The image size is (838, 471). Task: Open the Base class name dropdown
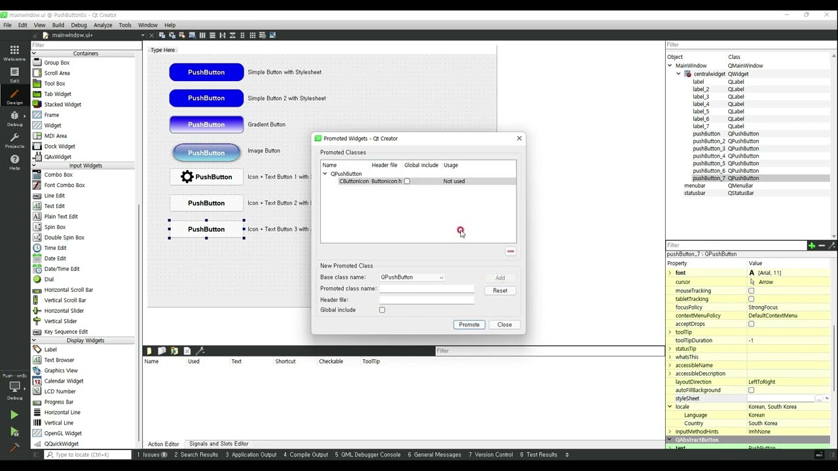click(x=412, y=277)
